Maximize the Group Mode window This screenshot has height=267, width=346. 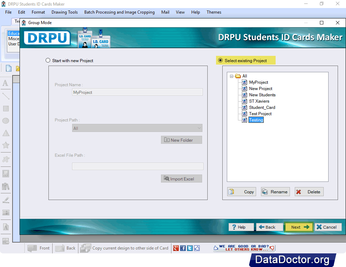pos(322,23)
